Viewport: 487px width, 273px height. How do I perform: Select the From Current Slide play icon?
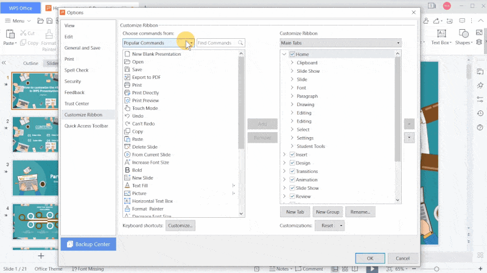coord(127,155)
